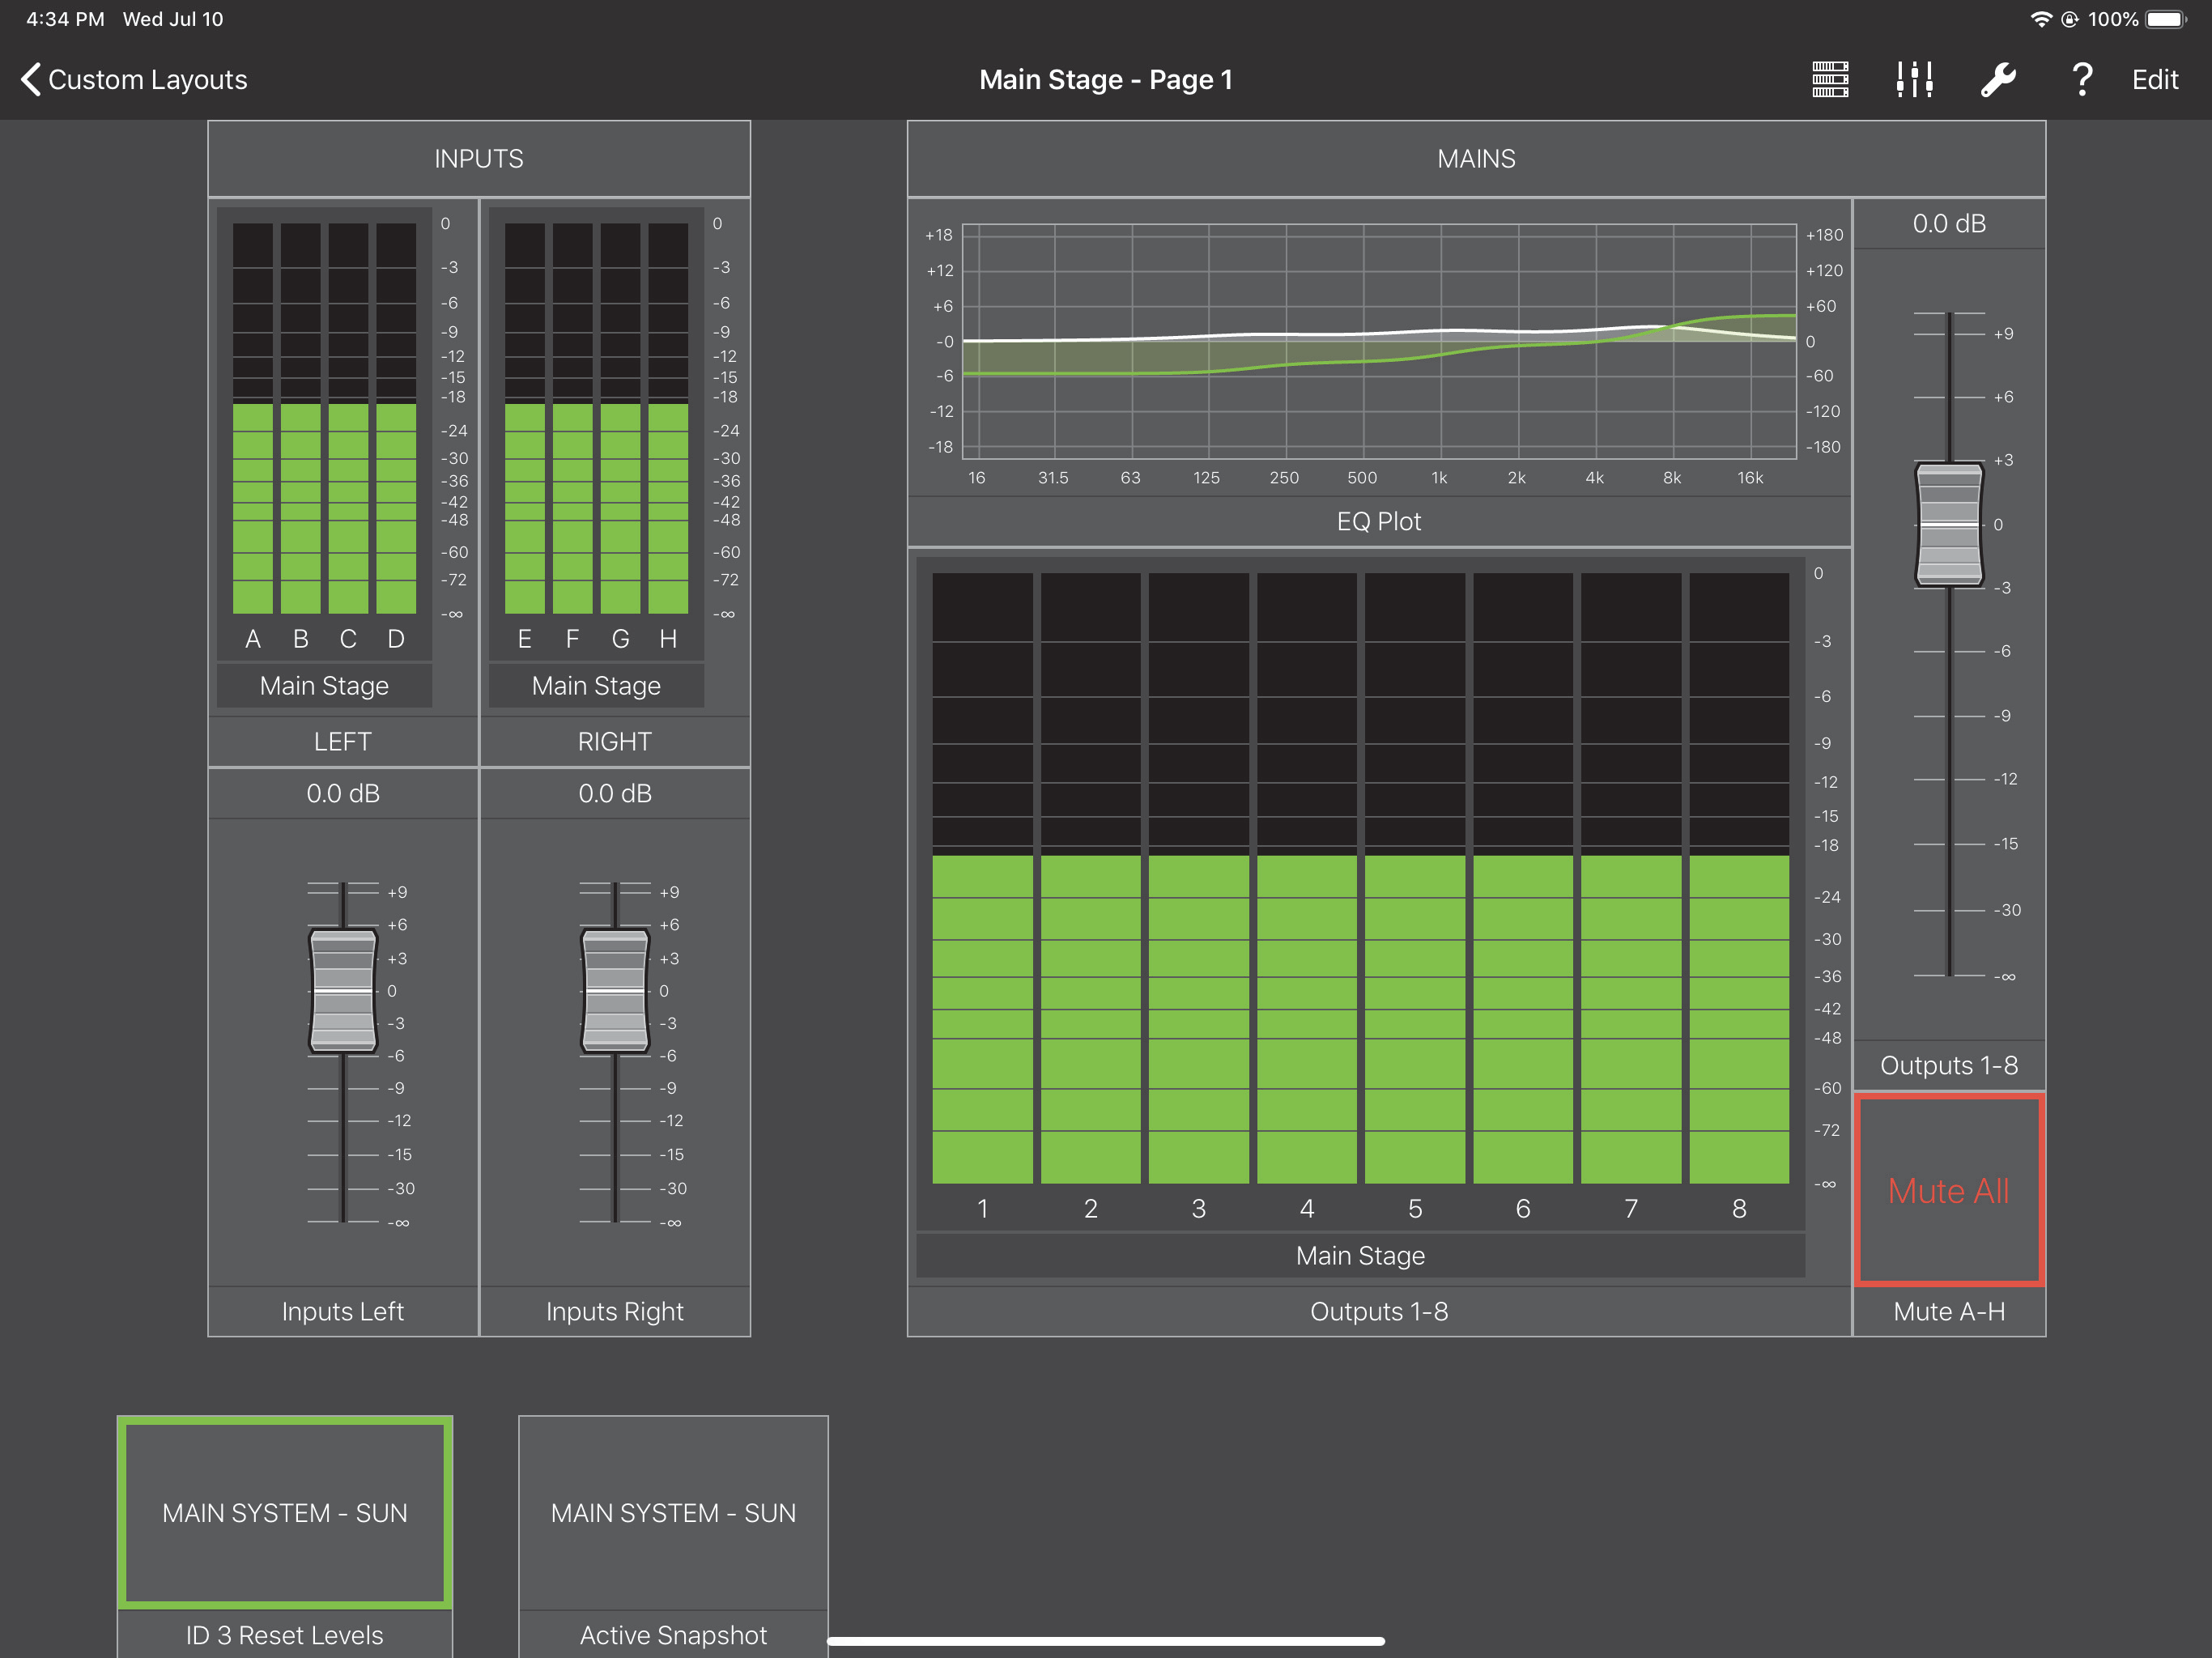Tap output meter channel 4
The width and height of the screenshot is (2212, 1658).
pos(1306,878)
